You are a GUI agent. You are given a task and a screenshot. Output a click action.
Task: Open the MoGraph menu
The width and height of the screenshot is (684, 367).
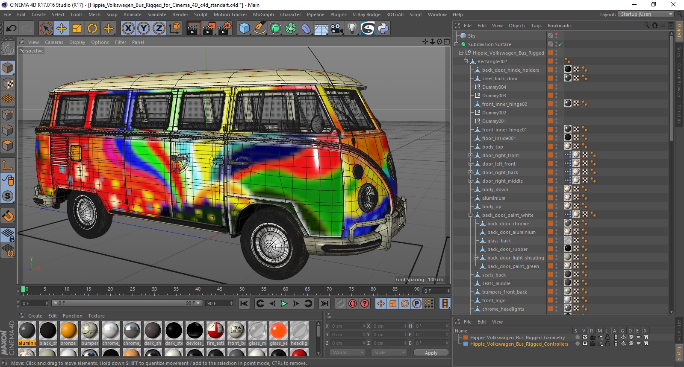tap(263, 15)
